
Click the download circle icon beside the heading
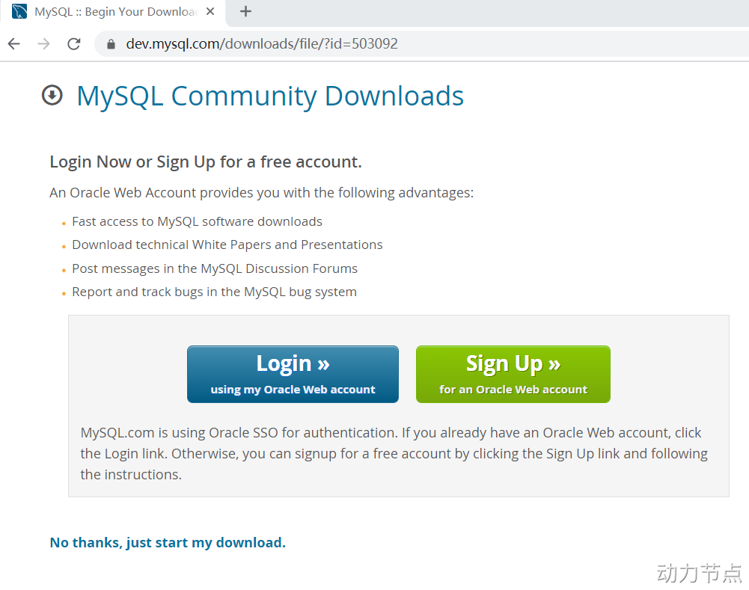pyautogui.click(x=52, y=95)
